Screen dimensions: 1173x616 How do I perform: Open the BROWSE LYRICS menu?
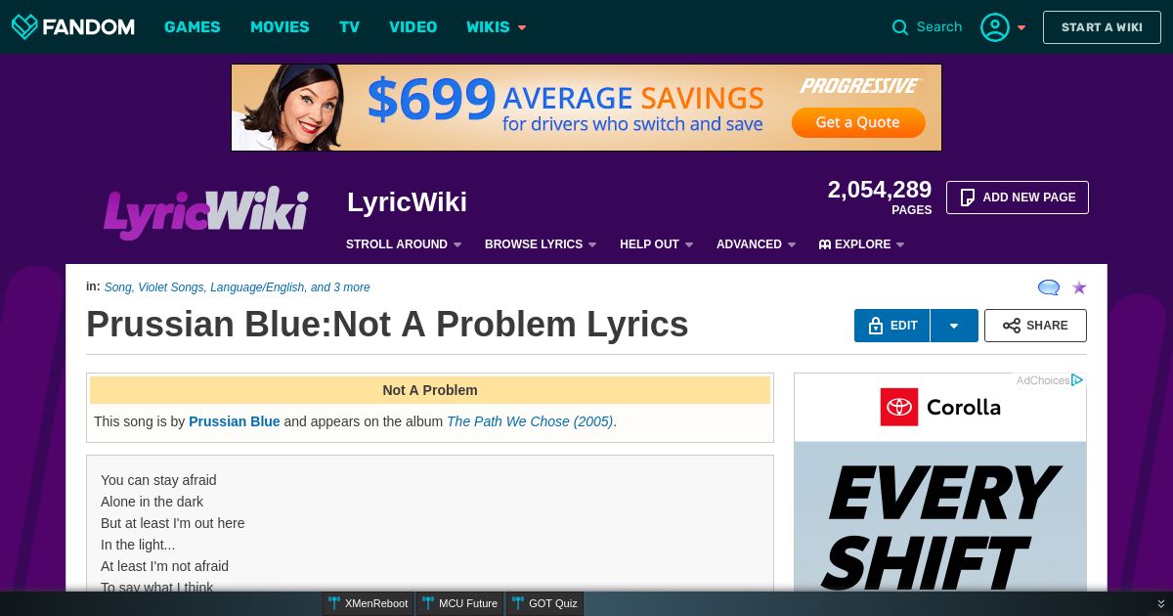[x=541, y=244]
